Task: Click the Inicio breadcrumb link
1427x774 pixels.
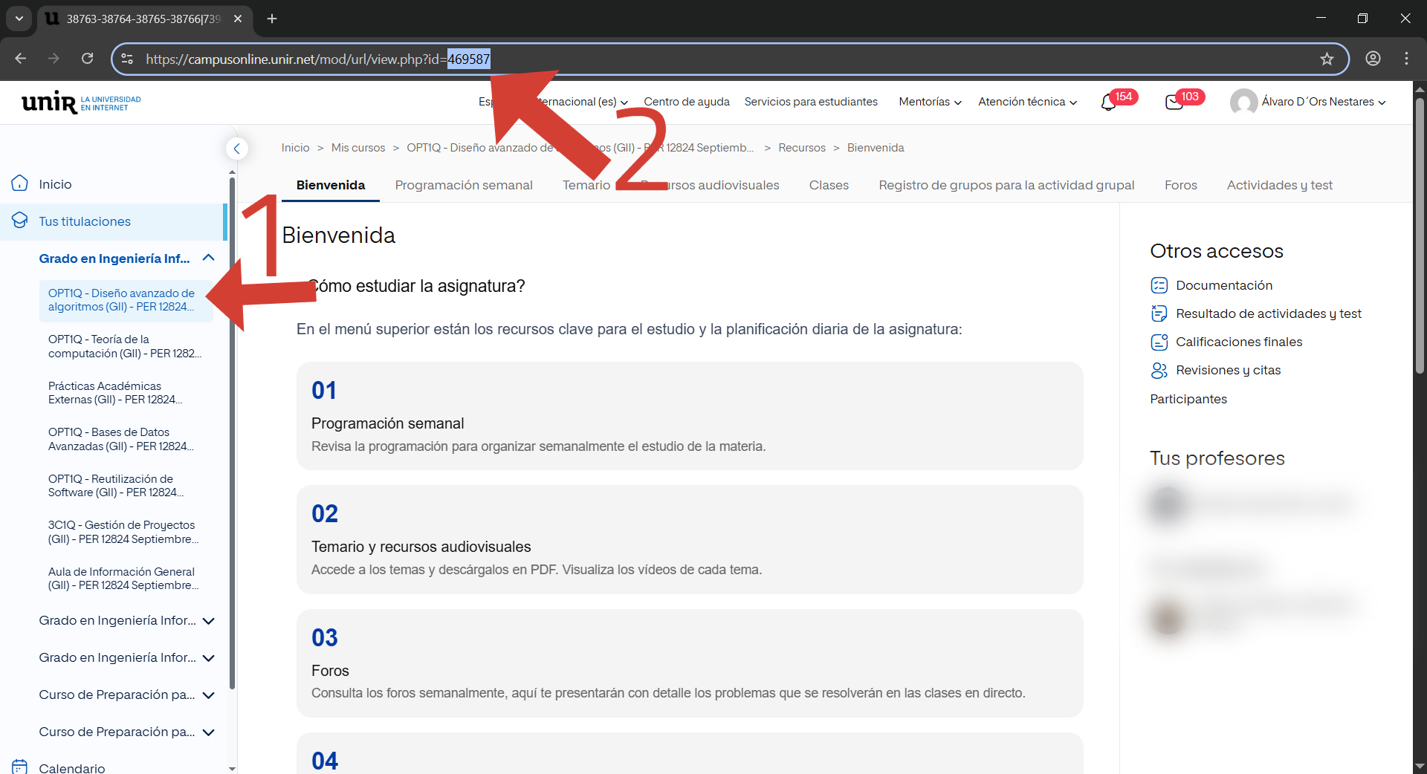Action: point(295,148)
